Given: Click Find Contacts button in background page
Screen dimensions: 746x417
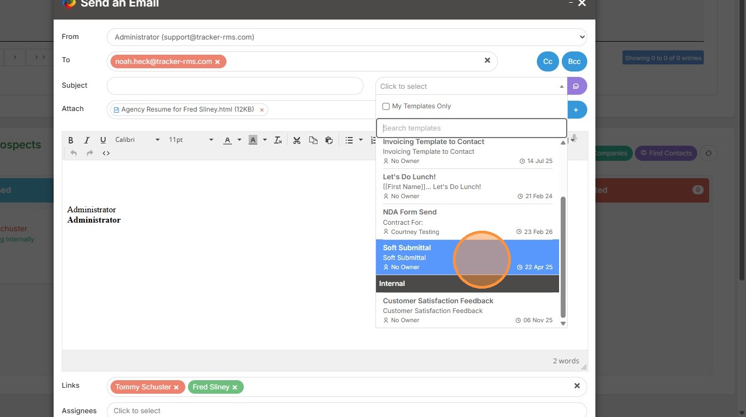Looking at the screenshot, I should click(666, 153).
